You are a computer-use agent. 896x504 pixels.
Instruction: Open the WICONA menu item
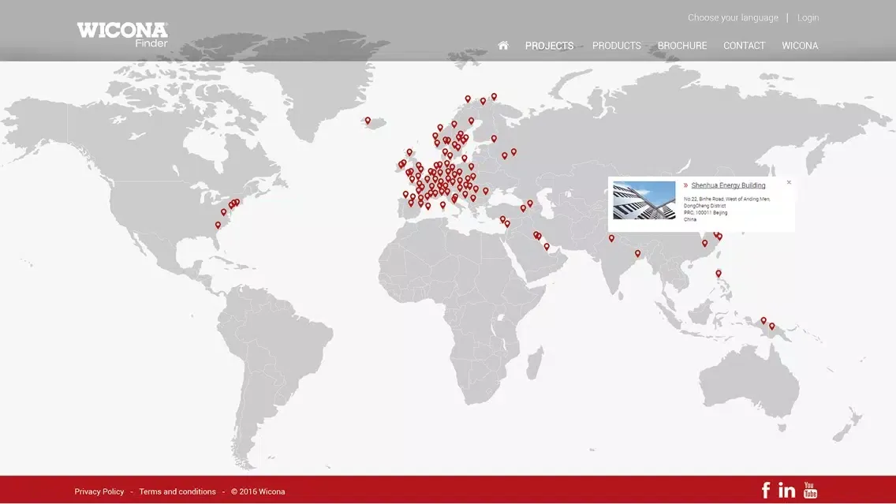(x=800, y=46)
